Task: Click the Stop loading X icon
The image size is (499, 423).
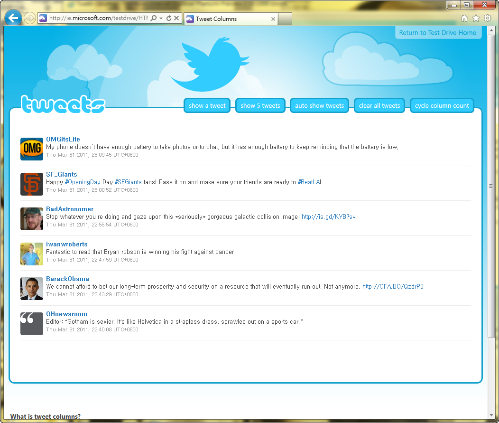Action: (x=176, y=19)
